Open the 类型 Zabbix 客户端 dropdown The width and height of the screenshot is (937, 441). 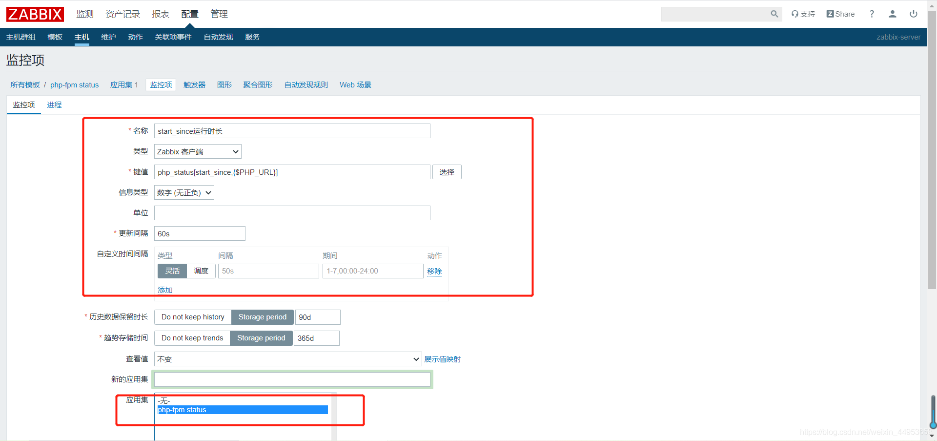(198, 151)
